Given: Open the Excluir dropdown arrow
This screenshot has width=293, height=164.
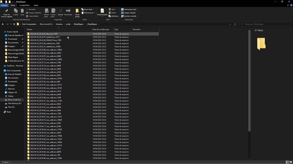Looking at the screenshot, I should (x=60, y=16).
